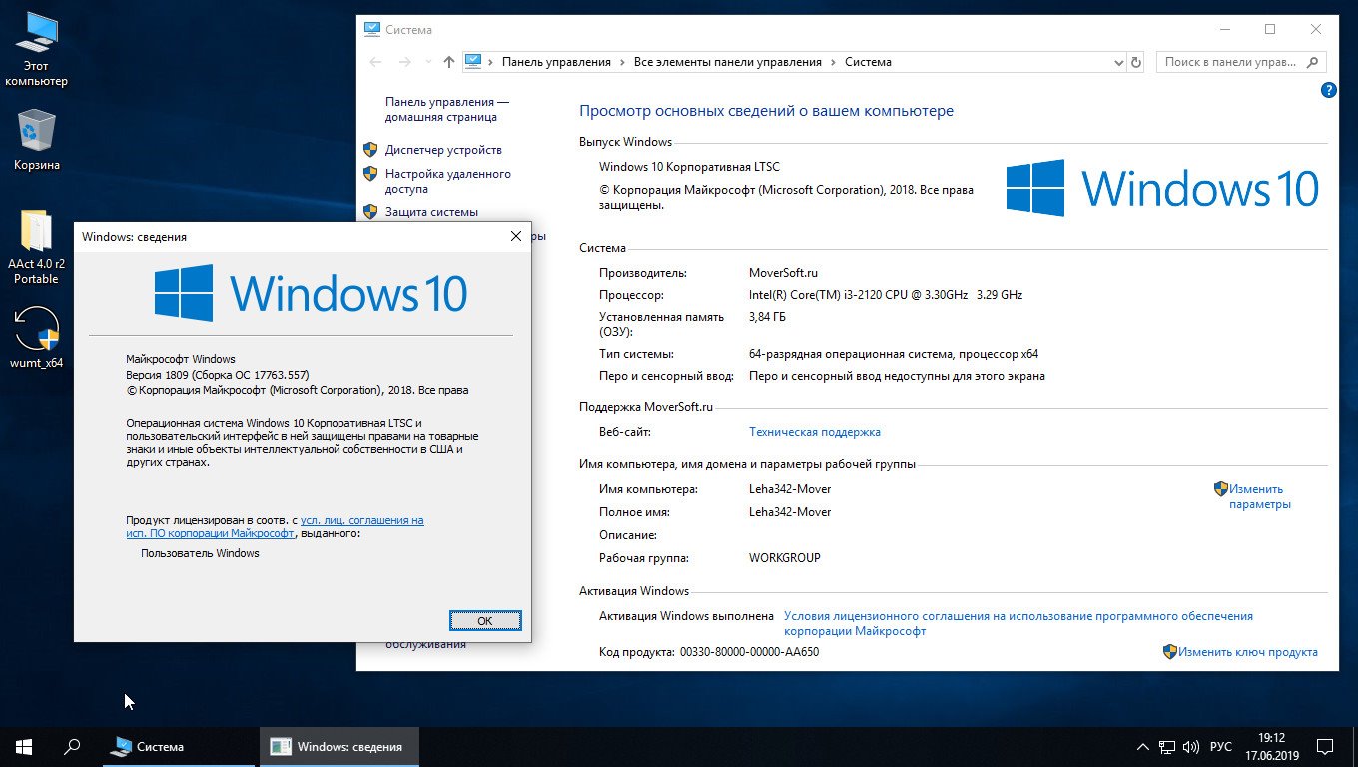Open the 'Этот компьютер' desktop icon
The width and height of the screenshot is (1358, 767).
(36, 50)
